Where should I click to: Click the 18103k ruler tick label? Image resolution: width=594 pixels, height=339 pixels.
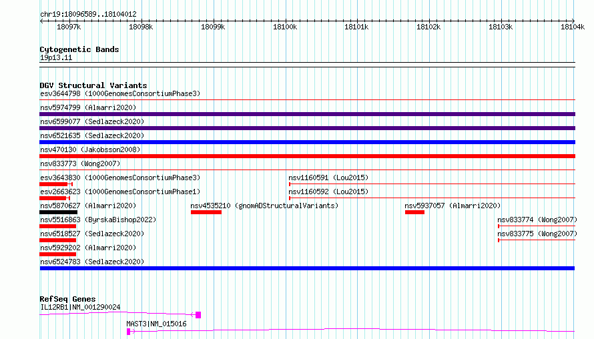pyautogui.click(x=501, y=27)
